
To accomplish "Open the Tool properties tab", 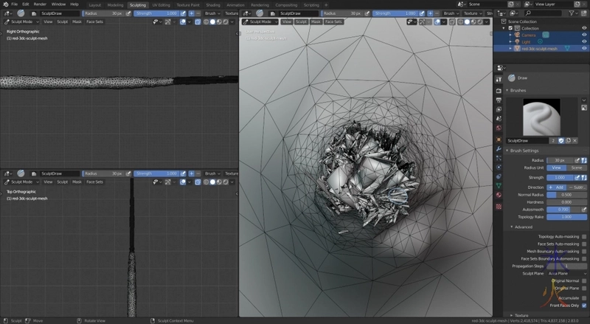I will point(499,80).
